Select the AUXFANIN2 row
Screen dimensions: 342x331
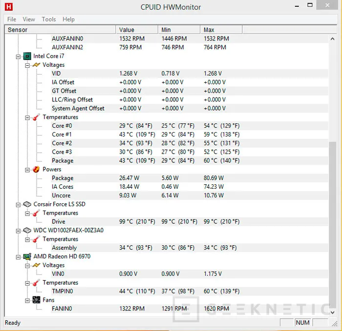click(x=190, y=47)
